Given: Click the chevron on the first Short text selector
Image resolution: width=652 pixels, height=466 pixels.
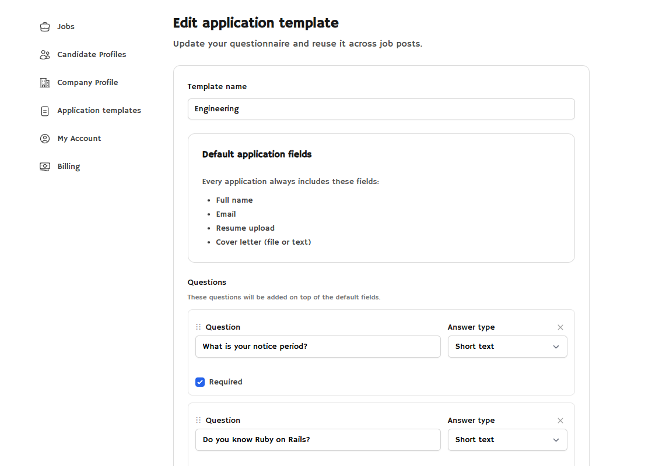Looking at the screenshot, I should click(x=556, y=347).
